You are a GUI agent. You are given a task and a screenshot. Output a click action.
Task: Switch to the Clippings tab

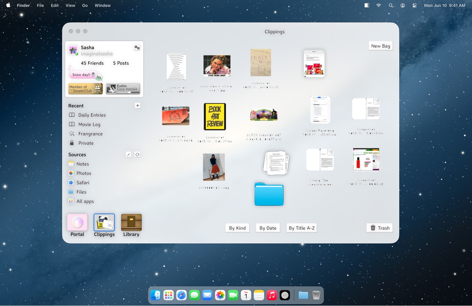(x=104, y=225)
